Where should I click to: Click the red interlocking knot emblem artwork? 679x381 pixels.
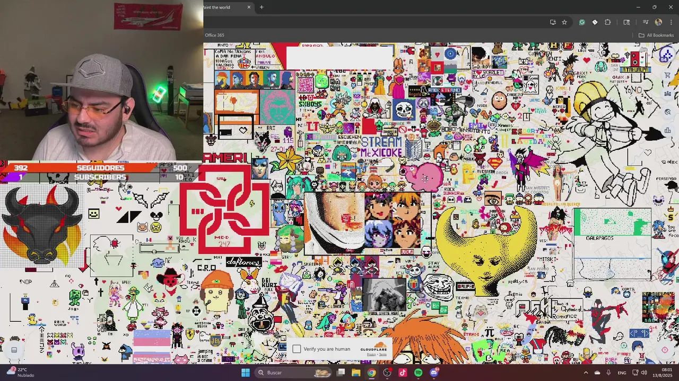pos(224,210)
